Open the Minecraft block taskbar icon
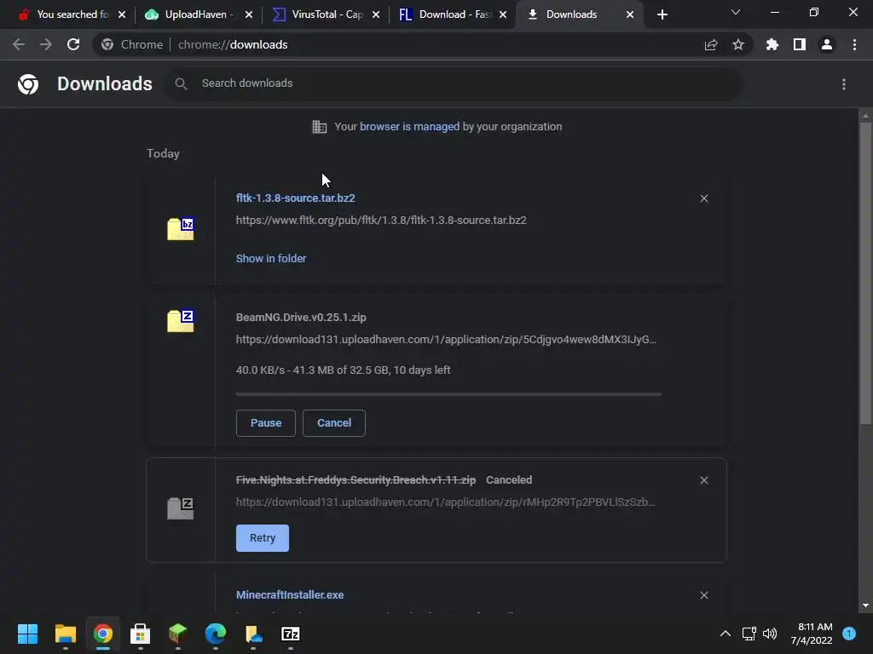Screen dimensions: 873x654 tap(177, 634)
